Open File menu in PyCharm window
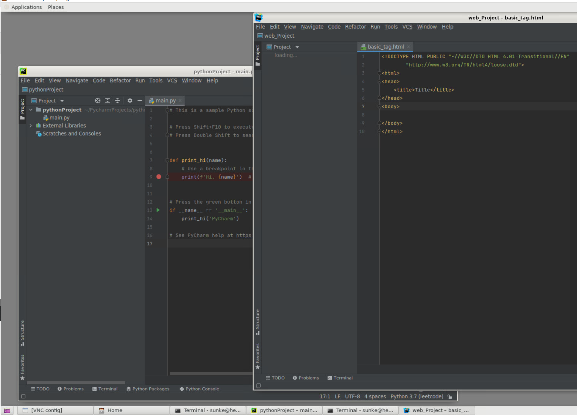Screen dimensions: 577x415 pyautogui.click(x=25, y=80)
